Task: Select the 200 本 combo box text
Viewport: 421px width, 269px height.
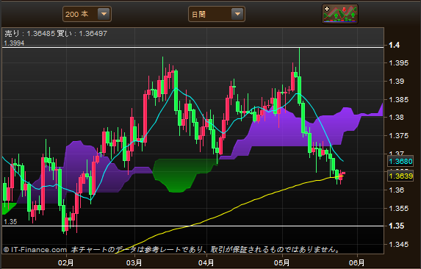Action: coord(77,14)
